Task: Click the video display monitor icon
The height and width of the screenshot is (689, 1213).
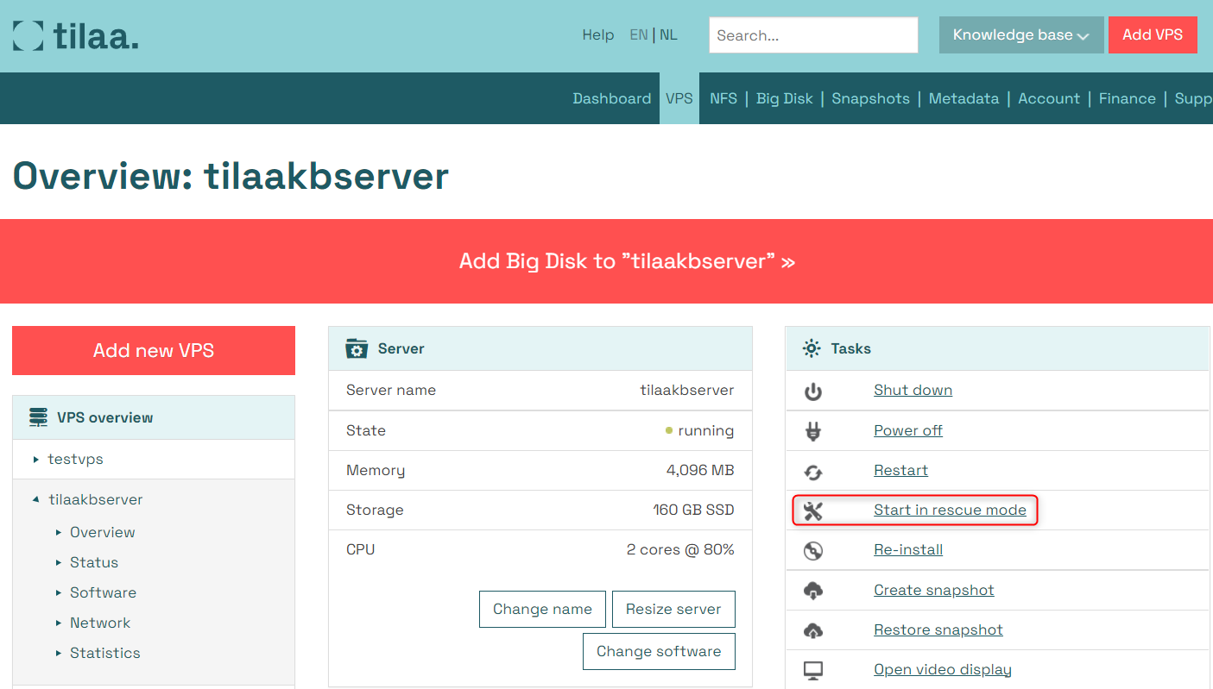Action: pos(812,670)
